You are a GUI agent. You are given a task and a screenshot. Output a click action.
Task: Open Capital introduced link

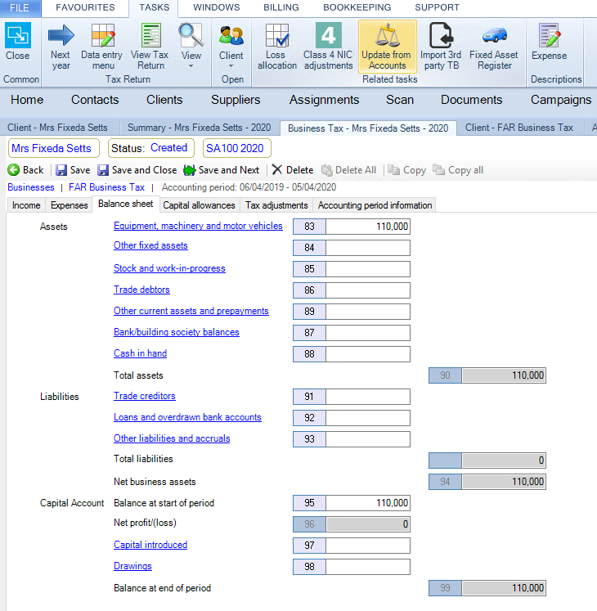150,545
